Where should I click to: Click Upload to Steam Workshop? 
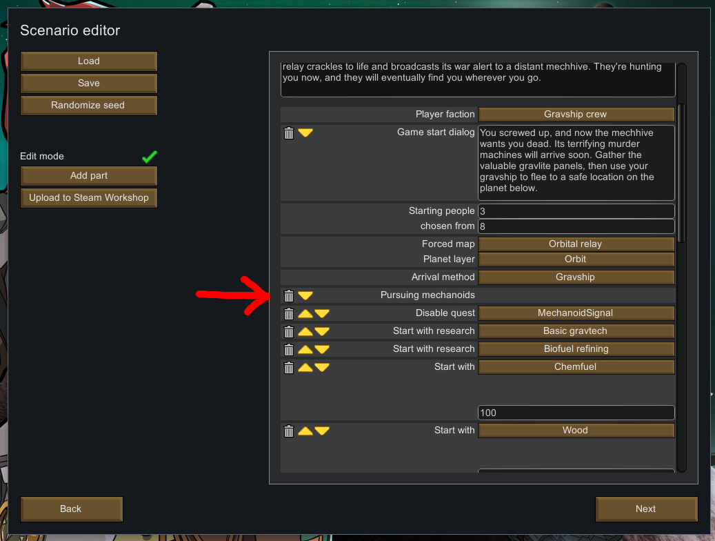(89, 197)
